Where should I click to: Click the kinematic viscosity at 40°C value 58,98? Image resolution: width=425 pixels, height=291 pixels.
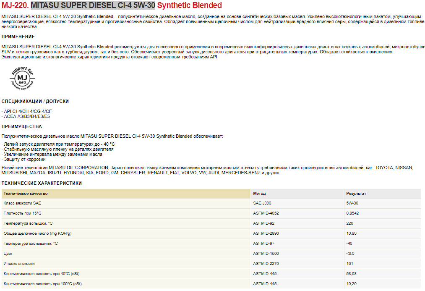[x=352, y=274]
